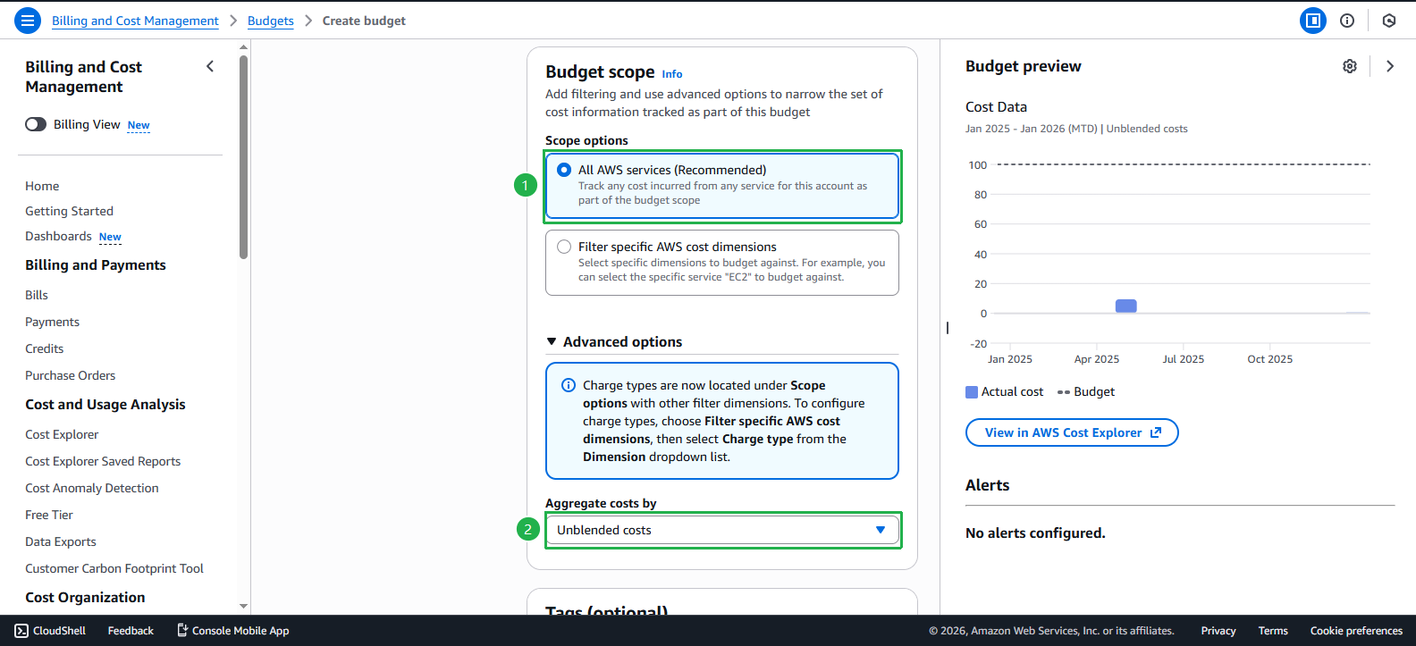Click the Billing and Payments section header
Viewport: 1416px width, 646px height.
pos(96,264)
